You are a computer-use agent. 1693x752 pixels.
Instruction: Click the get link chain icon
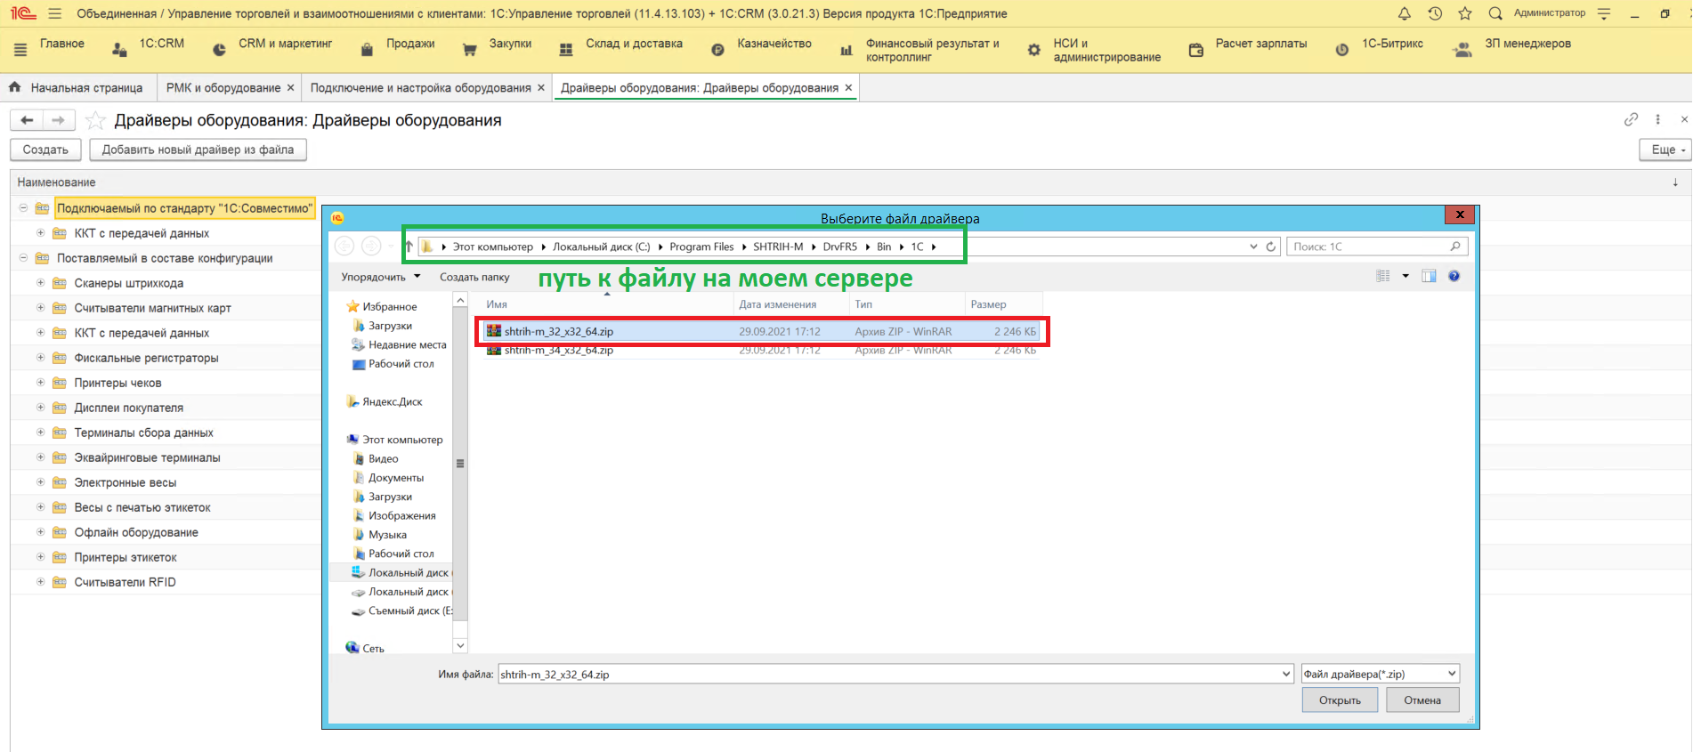pyautogui.click(x=1631, y=119)
